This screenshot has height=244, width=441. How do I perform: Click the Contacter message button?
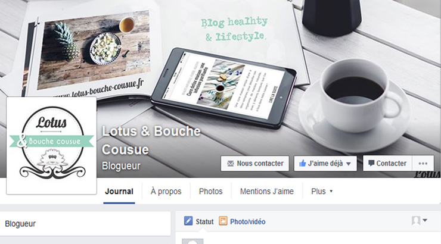[387, 164]
